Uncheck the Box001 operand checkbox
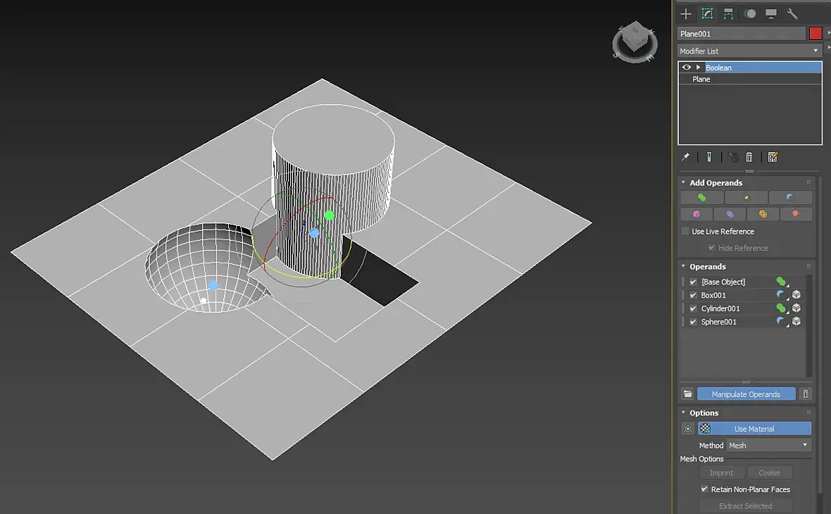Viewport: 831px width, 514px height. [693, 295]
